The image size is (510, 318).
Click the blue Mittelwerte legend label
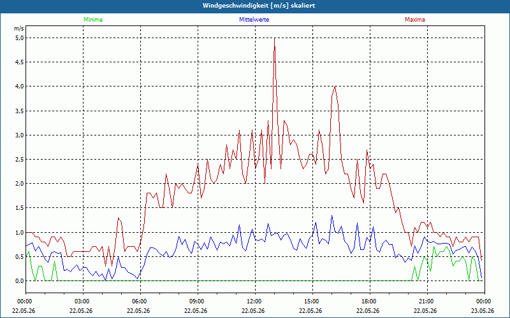point(254,20)
